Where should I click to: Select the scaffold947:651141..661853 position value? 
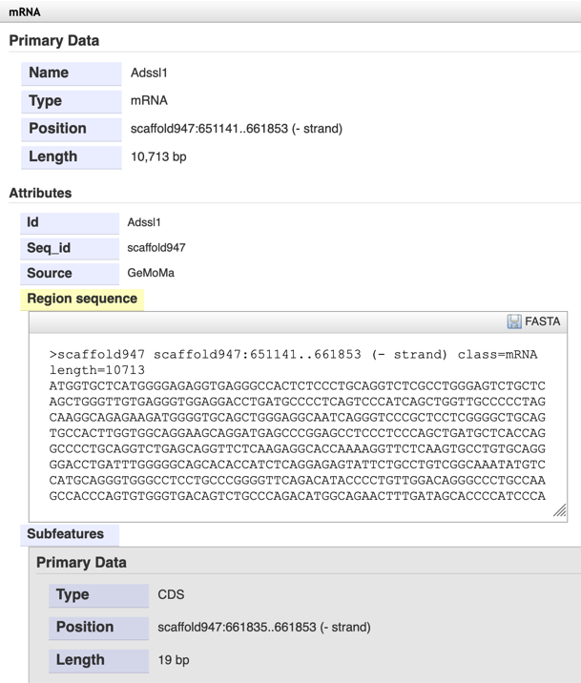pos(237,129)
